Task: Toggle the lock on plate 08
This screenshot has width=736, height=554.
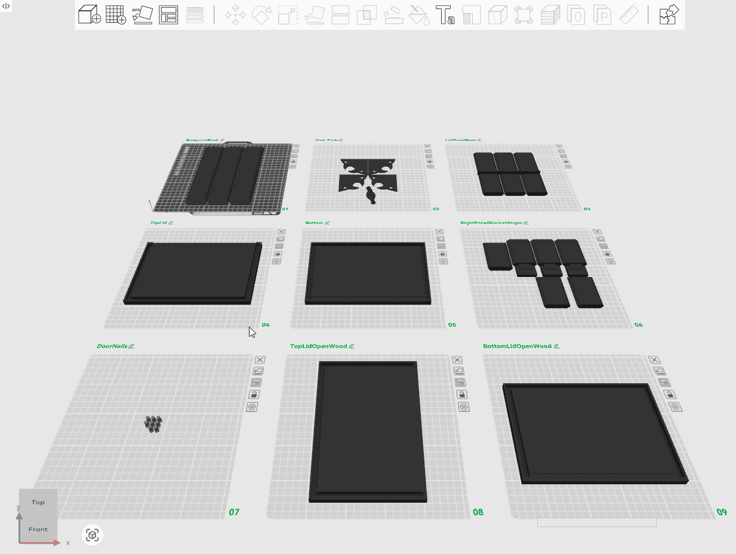Action: point(461,395)
